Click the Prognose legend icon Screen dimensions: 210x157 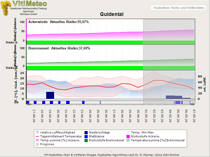pyautogui.click(x=38, y=144)
